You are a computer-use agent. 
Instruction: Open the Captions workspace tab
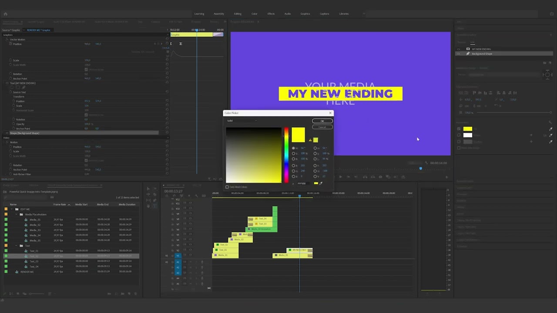click(x=325, y=14)
